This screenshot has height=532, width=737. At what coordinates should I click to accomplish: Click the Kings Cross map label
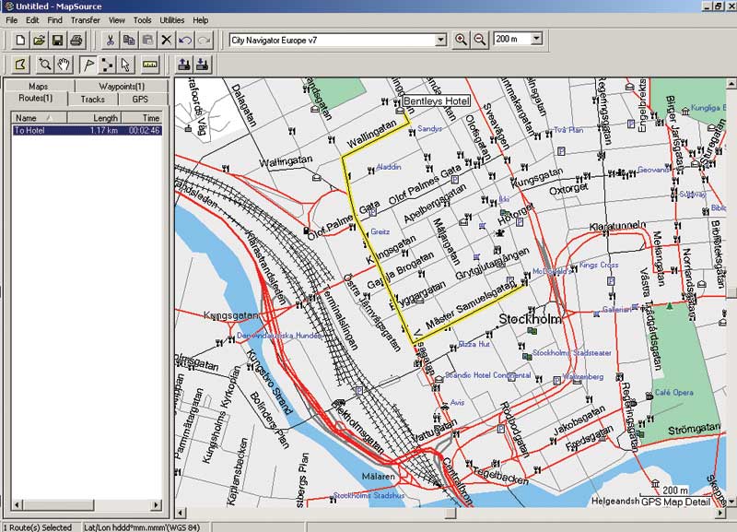598,265
